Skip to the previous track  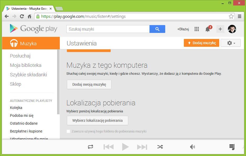[x=109, y=147]
